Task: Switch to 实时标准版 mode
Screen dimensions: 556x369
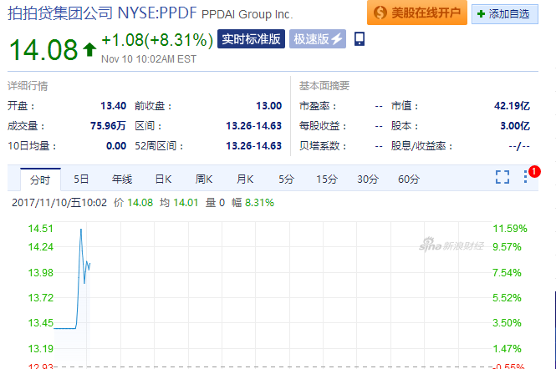Action: (251, 39)
